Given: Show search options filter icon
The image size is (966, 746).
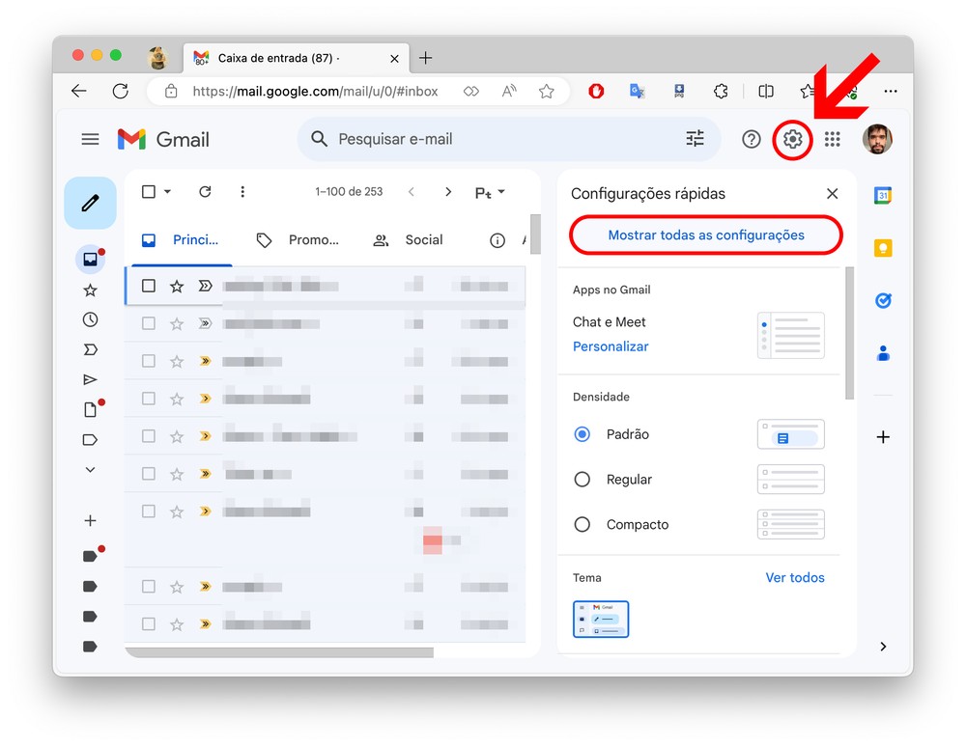Looking at the screenshot, I should [x=695, y=139].
